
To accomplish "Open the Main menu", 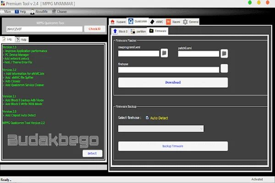I will pos(7,11).
